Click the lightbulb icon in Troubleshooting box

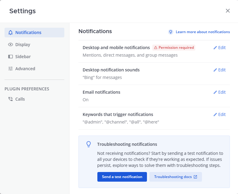(x=89, y=144)
